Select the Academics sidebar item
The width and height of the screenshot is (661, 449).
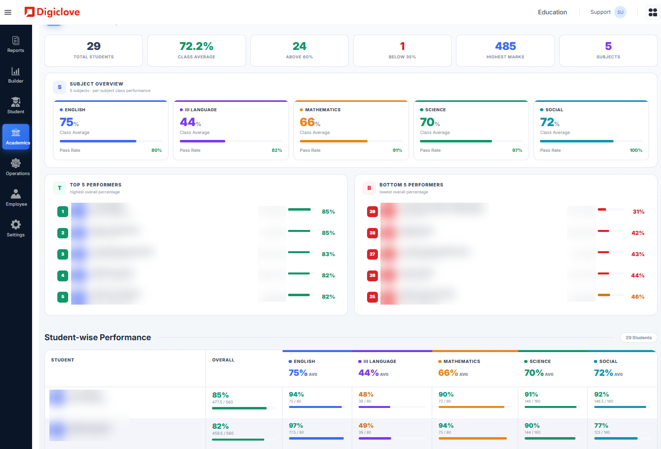tap(16, 136)
